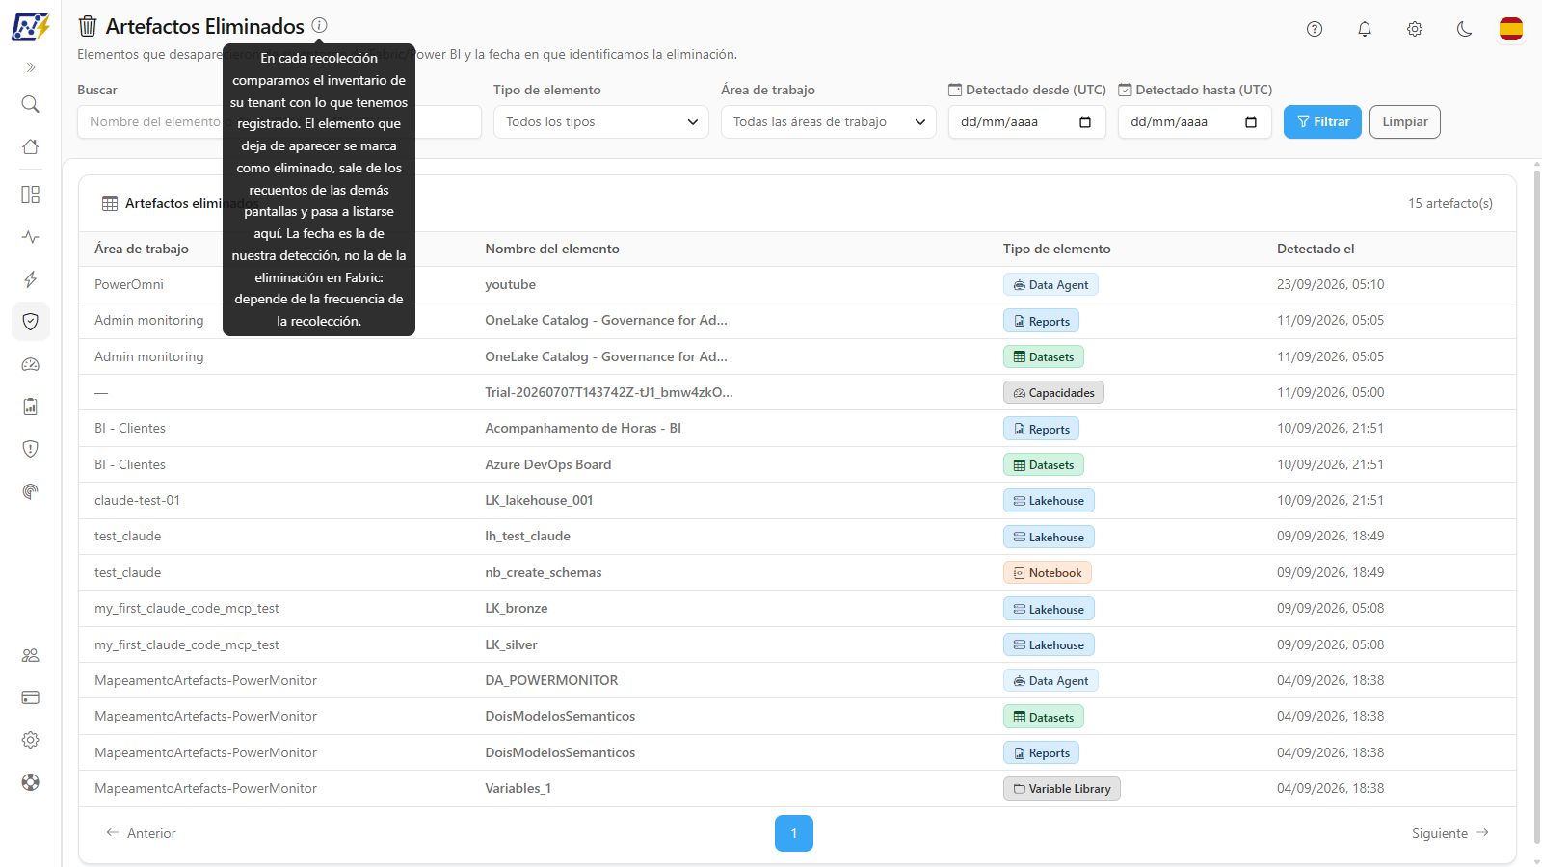Screen dimensions: 1542x867
Task: Open the Detectado hasta date picker calendar
Action: (x=1251, y=122)
